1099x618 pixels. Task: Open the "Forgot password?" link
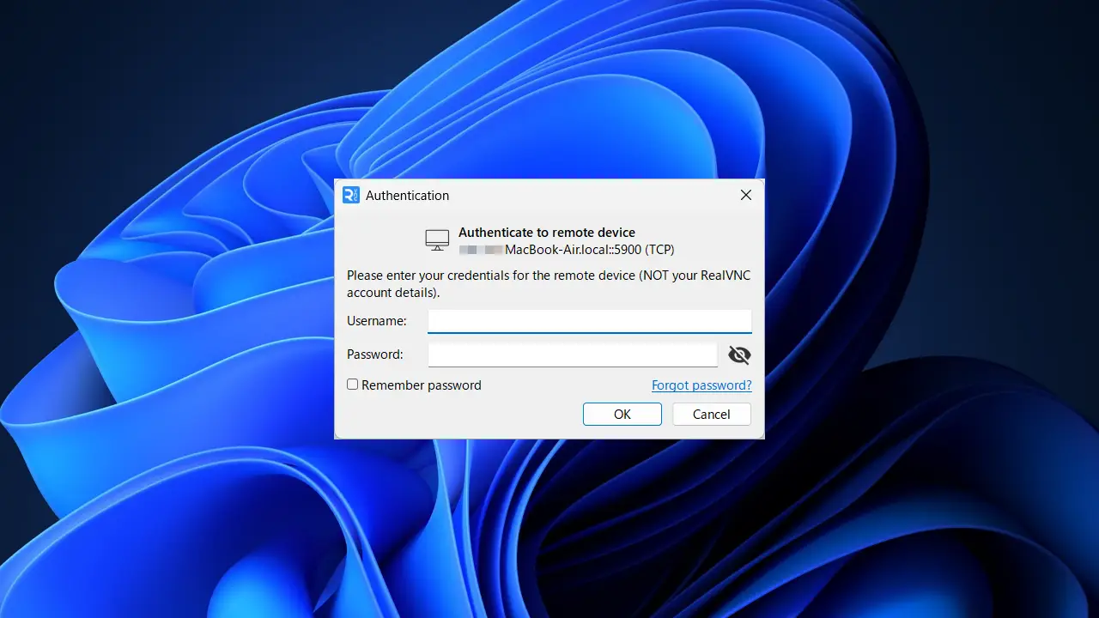701,385
